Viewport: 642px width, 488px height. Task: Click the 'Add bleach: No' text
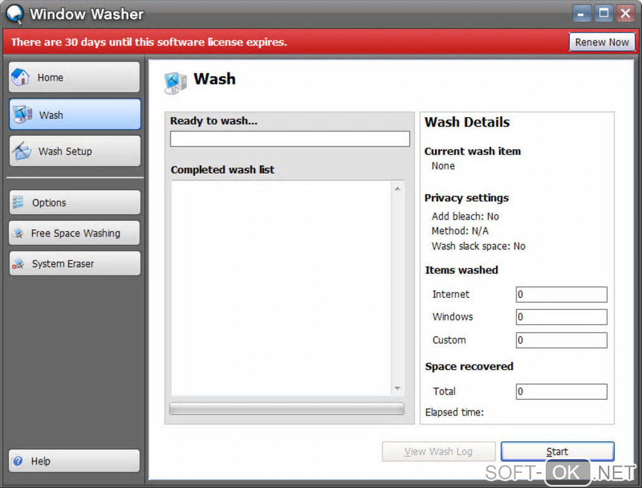click(465, 217)
